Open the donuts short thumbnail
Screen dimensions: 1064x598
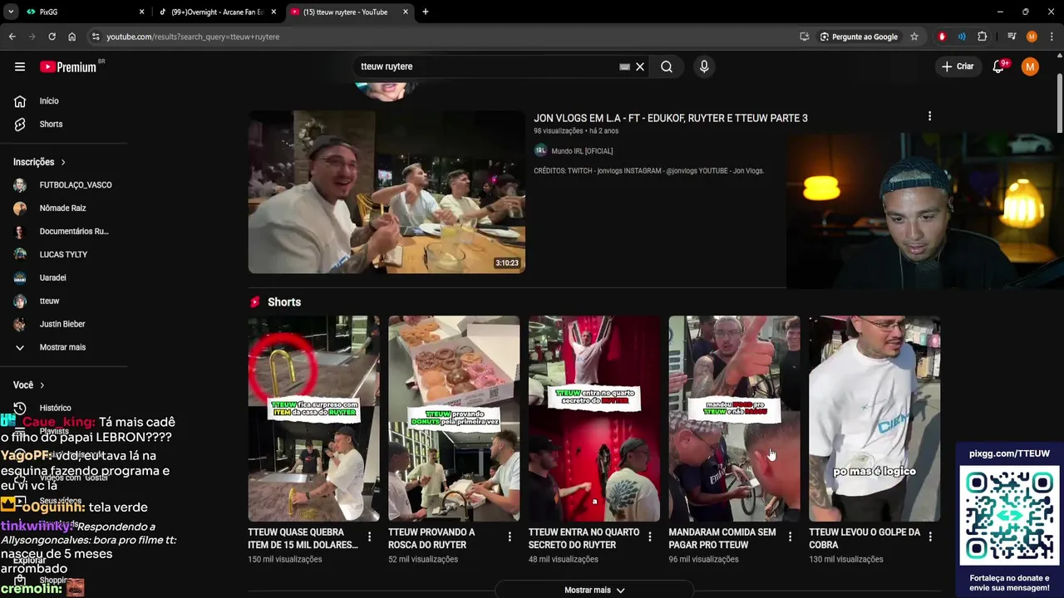[x=454, y=419]
